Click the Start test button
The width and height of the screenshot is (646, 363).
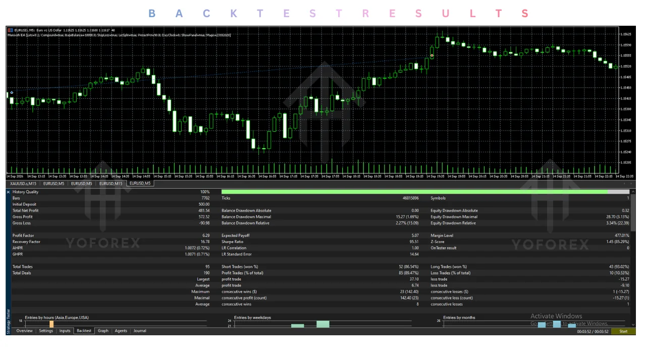623,331
